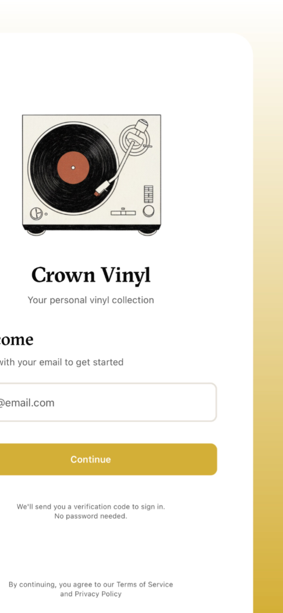Open the Privacy Policy link
Screen dimensions: 283x613
click(x=98, y=594)
